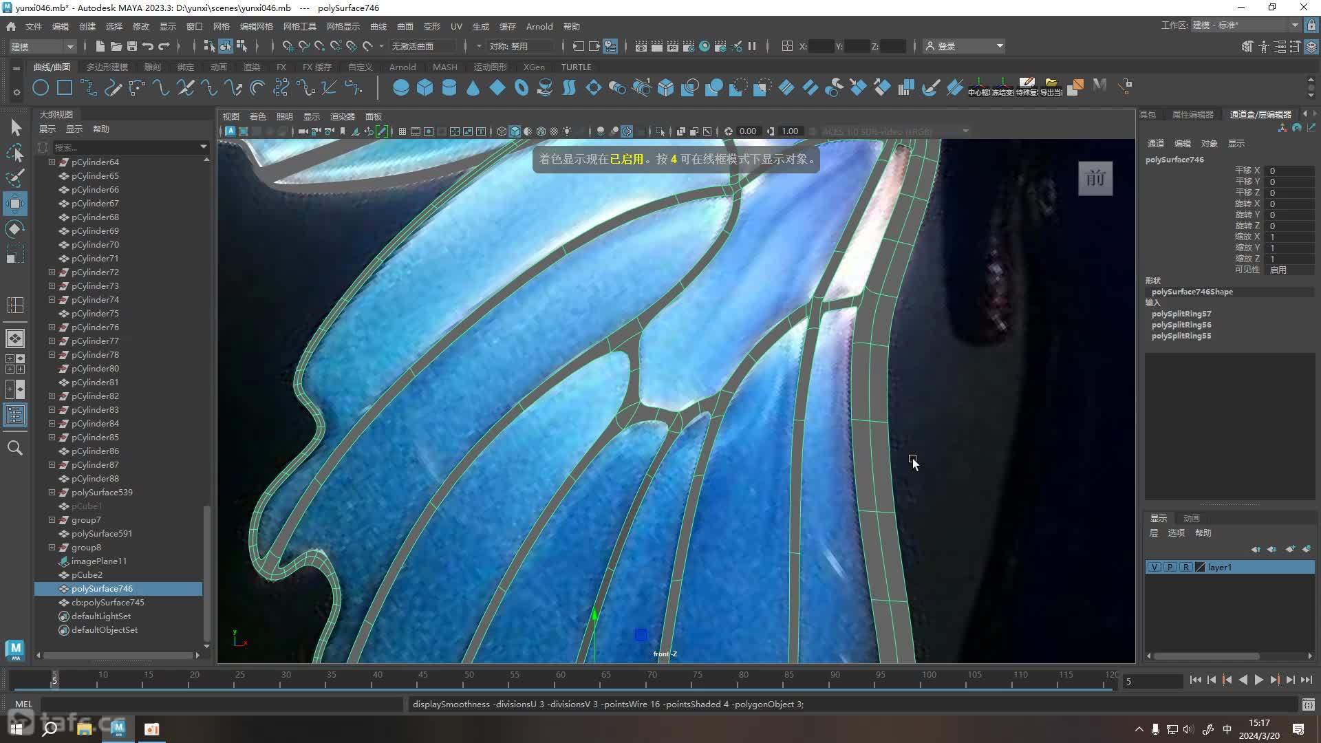Open Windows Start menu
Screen dimensions: 1321x743
click(x=17, y=729)
